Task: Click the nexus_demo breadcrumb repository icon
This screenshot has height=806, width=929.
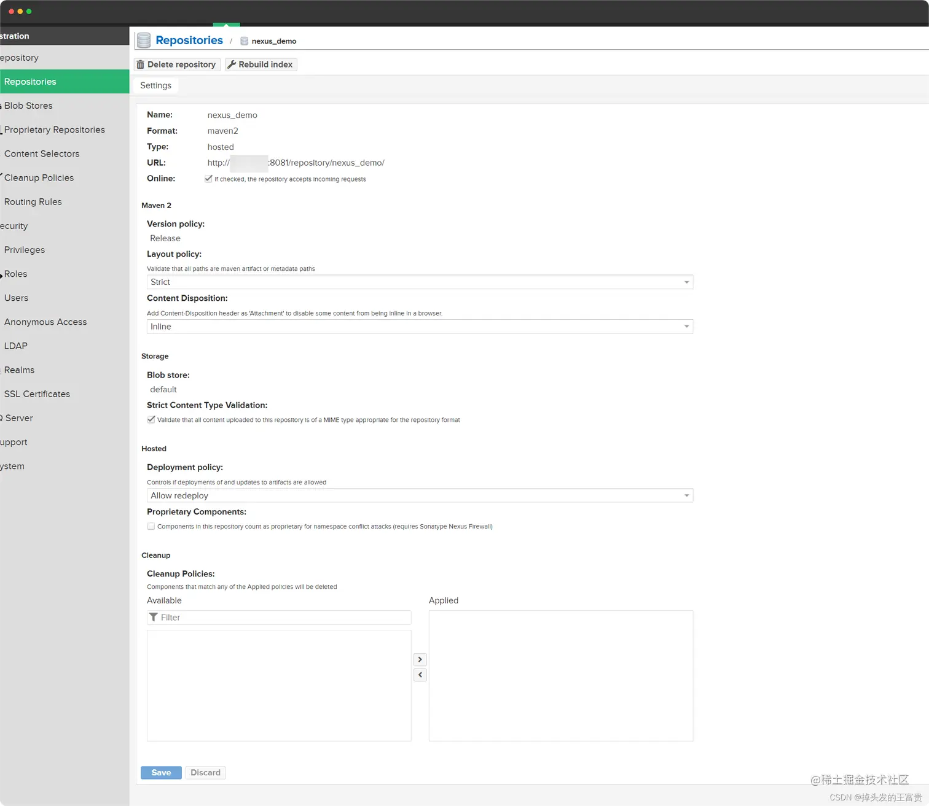Action: [x=244, y=41]
